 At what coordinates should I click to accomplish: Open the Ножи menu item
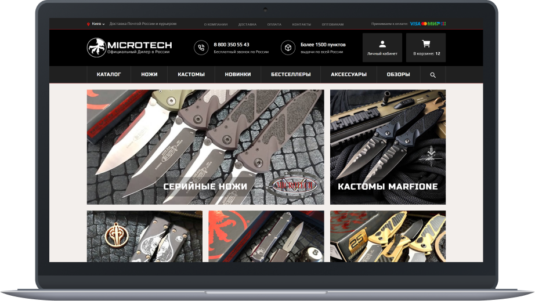pyautogui.click(x=150, y=74)
